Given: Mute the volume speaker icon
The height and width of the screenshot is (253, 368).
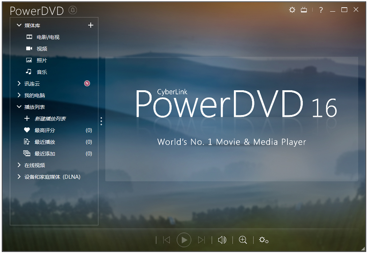Looking at the screenshot, I should tap(222, 240).
